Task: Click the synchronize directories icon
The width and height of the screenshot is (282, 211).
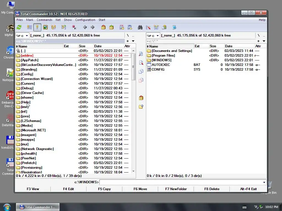Action: 156,27
